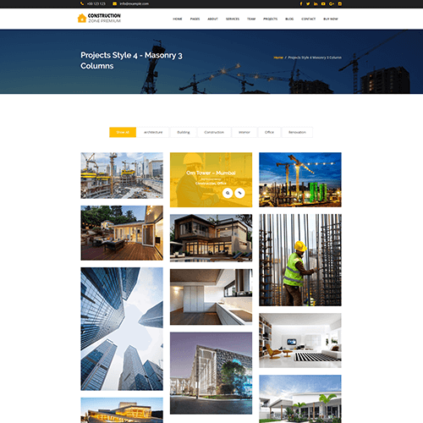
Task: Open the Pages menu
Action: [195, 19]
